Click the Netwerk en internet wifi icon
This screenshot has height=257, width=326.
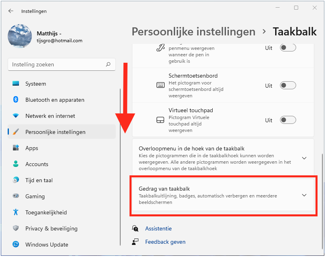click(x=16, y=116)
